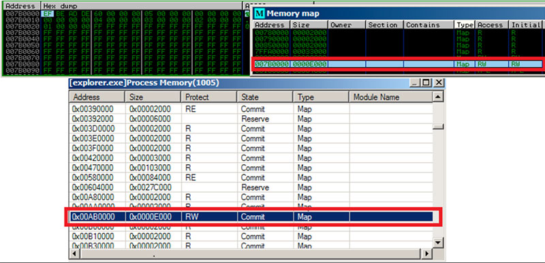Screen dimensions: 545x263
Task: Click size value 0x0027C000 in Process Memory
Action: click(150, 187)
